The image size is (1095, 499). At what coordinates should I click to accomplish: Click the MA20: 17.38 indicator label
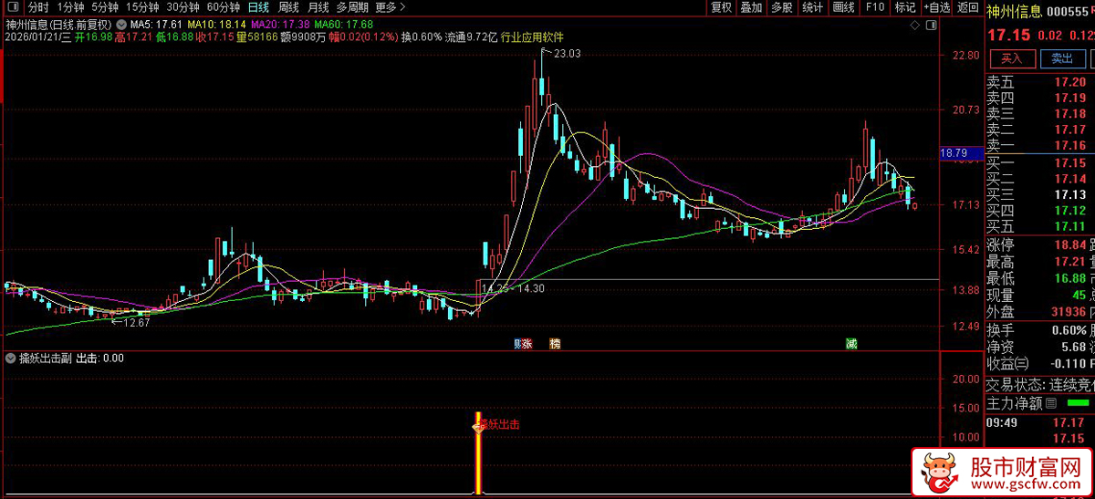click(280, 24)
